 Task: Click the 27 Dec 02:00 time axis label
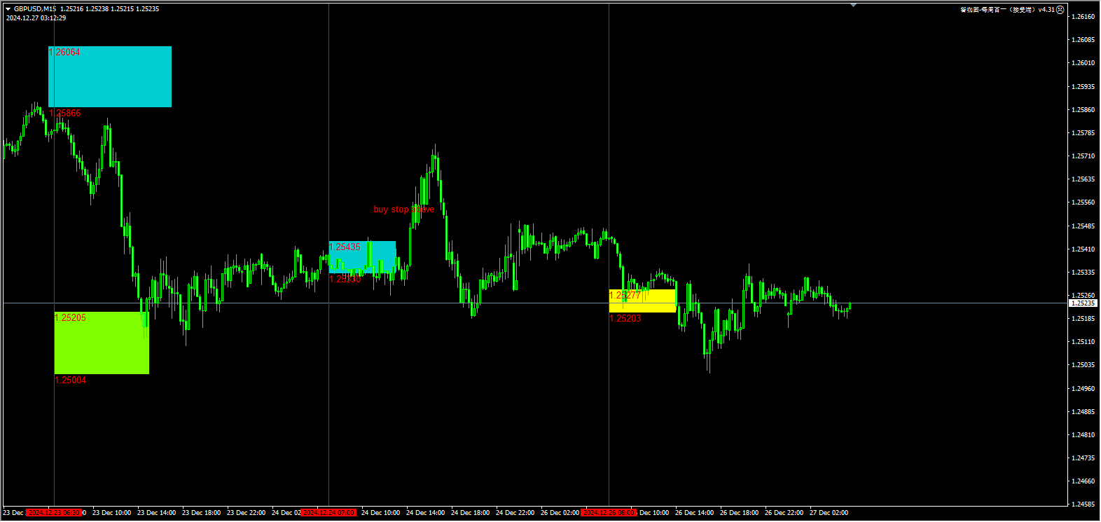coord(829,513)
